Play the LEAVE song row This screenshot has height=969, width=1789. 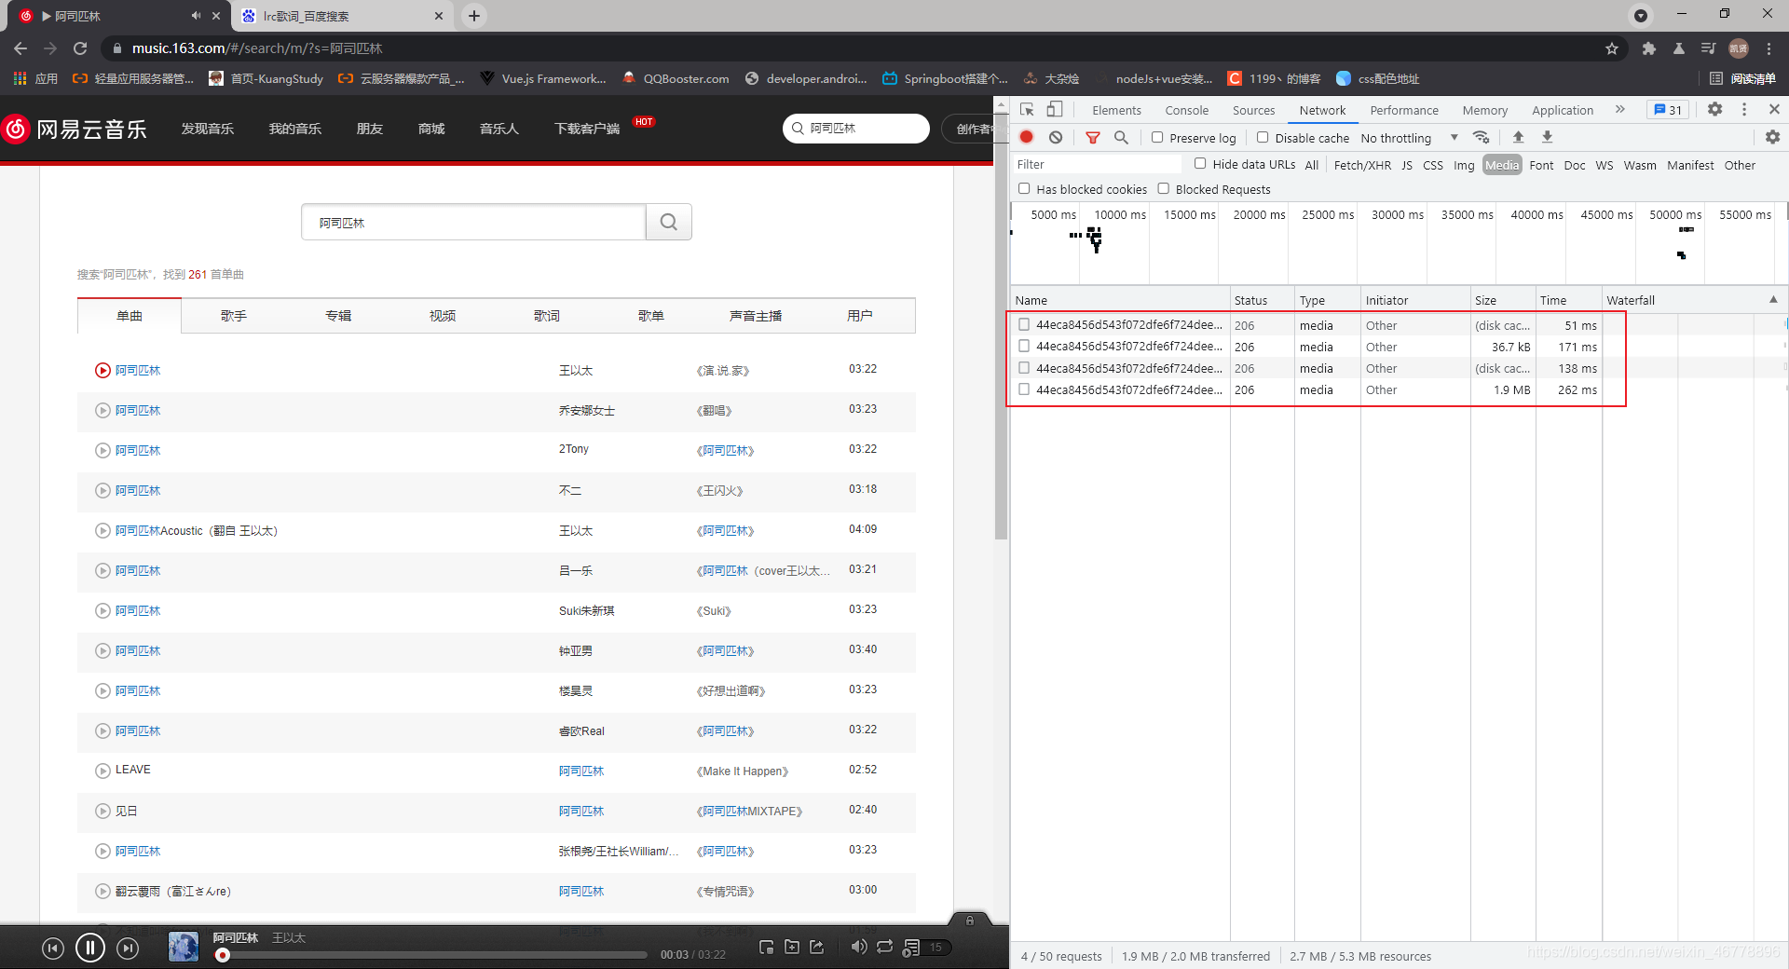click(102, 771)
